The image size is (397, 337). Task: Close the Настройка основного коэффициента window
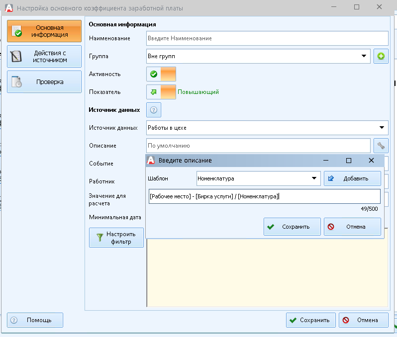(379, 7)
